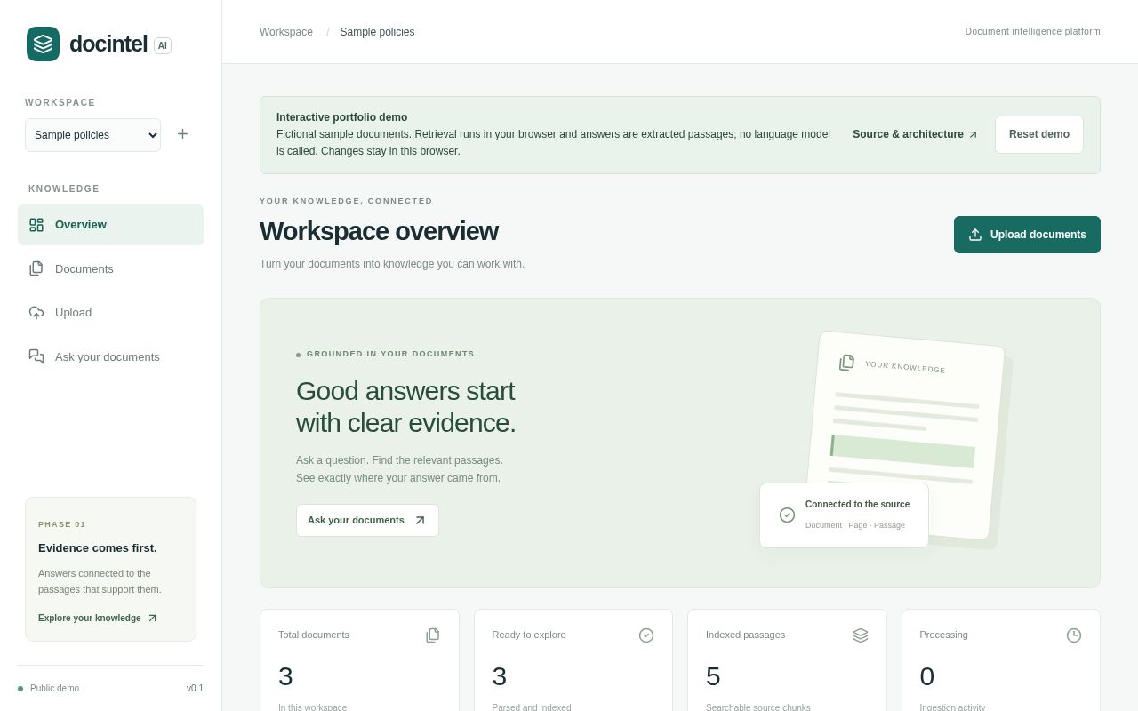Click the Your Knowledge document icon in illustration
This screenshot has height=711, width=1138.
[x=846, y=363]
